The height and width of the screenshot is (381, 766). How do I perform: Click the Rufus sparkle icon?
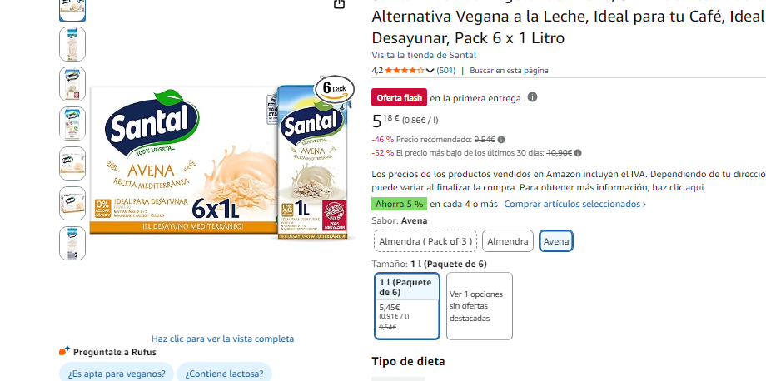(x=64, y=351)
